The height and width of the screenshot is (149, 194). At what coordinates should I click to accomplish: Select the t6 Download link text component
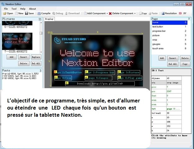(x=100, y=84)
